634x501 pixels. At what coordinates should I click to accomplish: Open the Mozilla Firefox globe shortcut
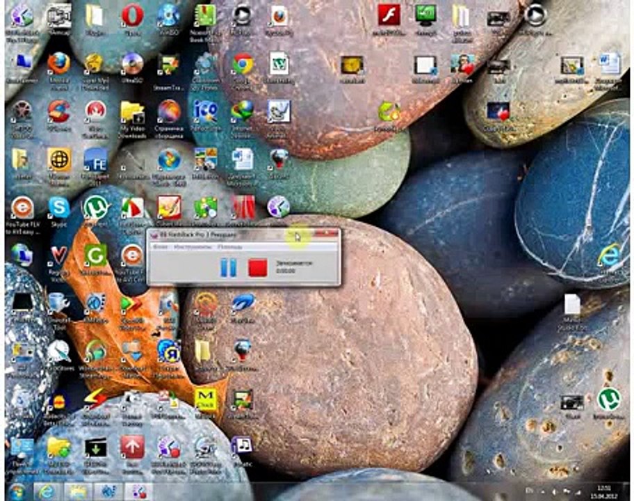(x=59, y=63)
